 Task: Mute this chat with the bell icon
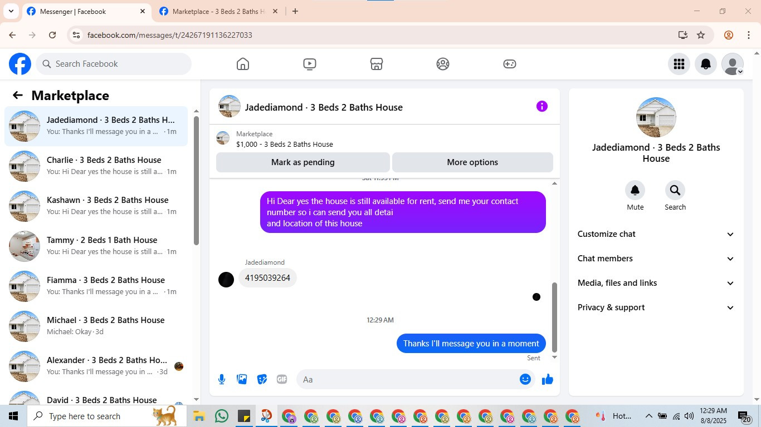click(635, 190)
